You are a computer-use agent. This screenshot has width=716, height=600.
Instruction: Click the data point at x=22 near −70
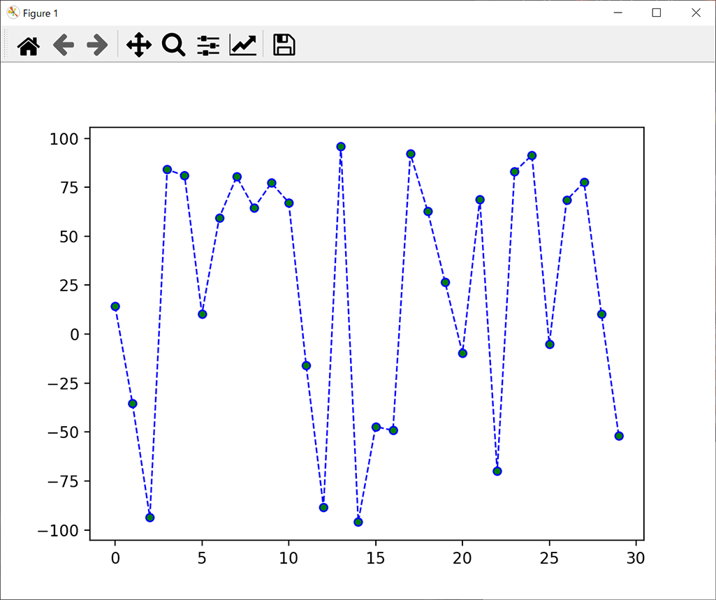coord(497,471)
